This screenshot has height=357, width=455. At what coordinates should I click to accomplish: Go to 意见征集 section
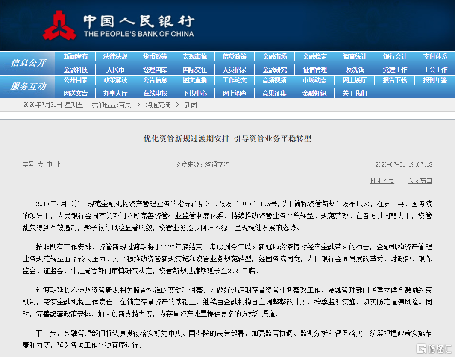click(x=275, y=93)
